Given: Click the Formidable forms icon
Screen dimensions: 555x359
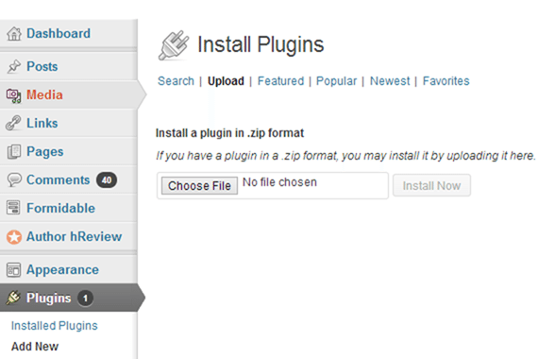Looking at the screenshot, I should pos(13,208).
